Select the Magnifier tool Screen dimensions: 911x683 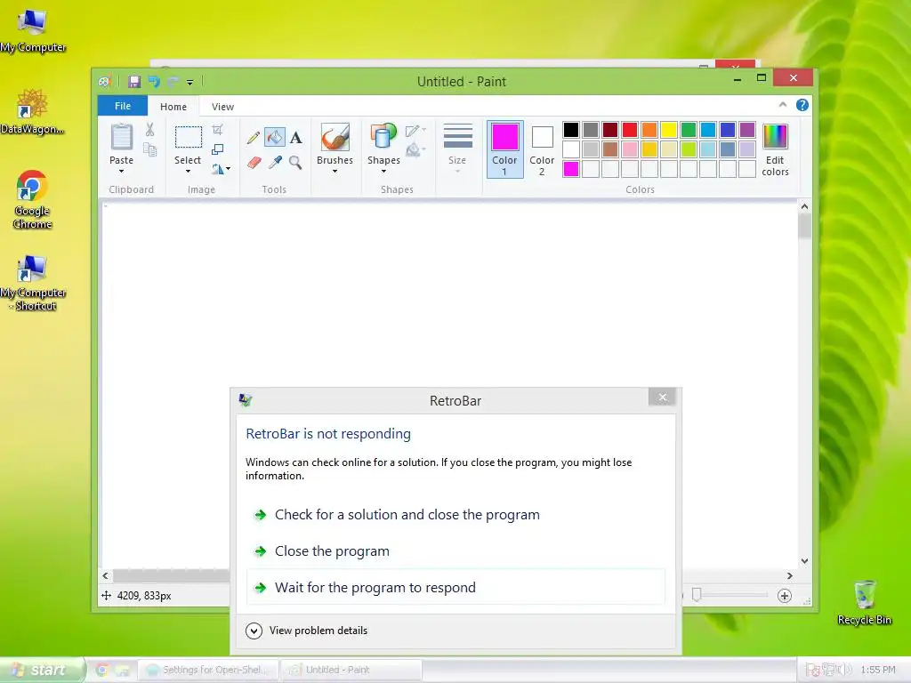point(295,163)
